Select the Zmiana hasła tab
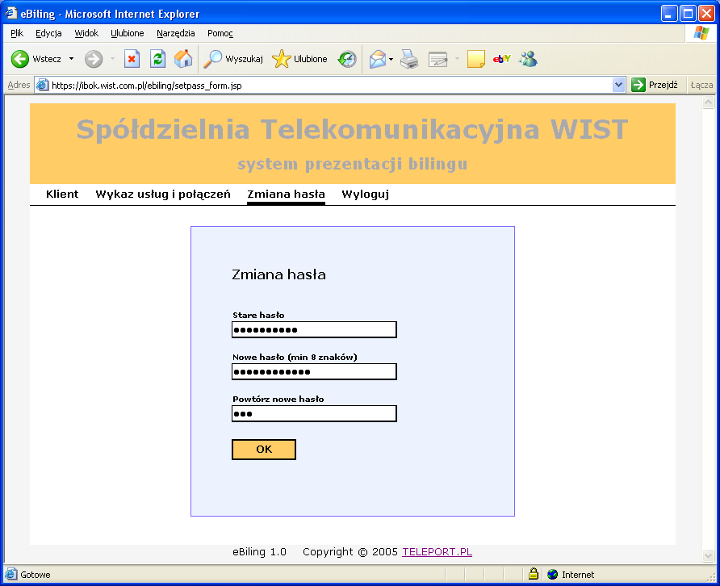720x586 pixels. [286, 195]
